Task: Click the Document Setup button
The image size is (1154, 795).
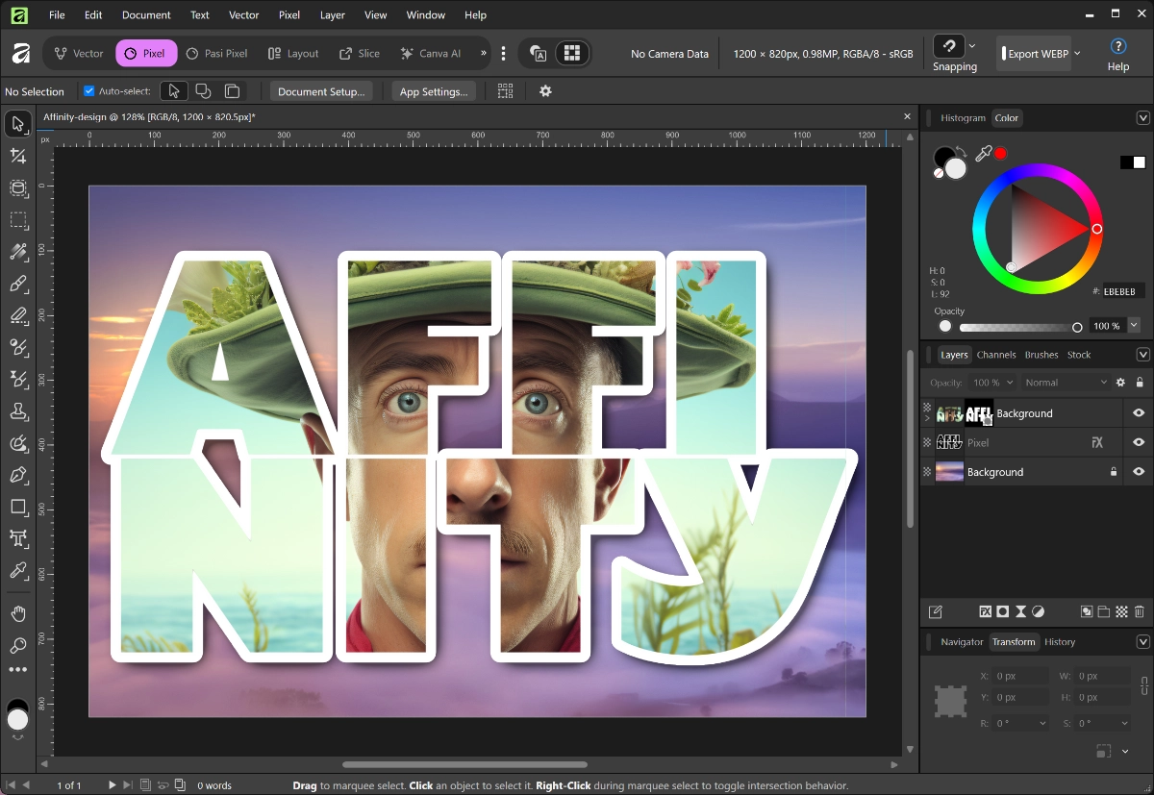Action: point(320,91)
